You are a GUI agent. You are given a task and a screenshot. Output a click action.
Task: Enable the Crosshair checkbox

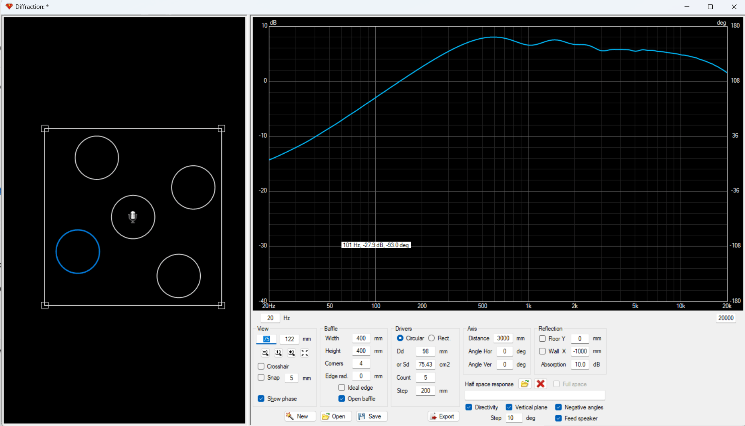click(x=261, y=366)
